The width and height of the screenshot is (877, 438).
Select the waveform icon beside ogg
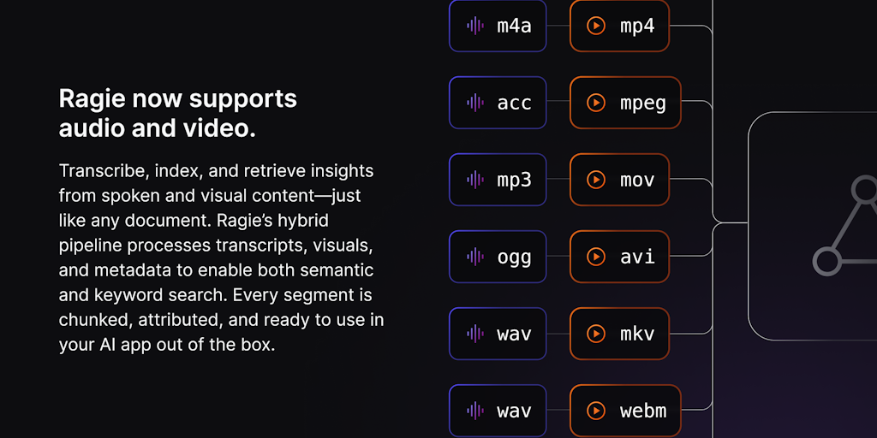[x=474, y=257]
